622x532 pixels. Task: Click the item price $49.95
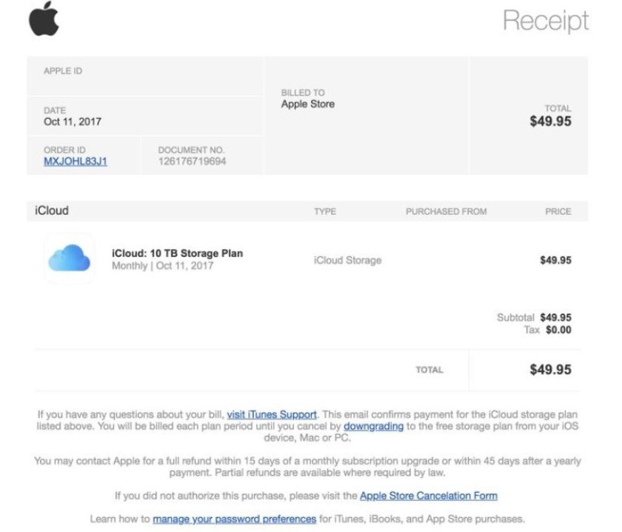coord(556,260)
